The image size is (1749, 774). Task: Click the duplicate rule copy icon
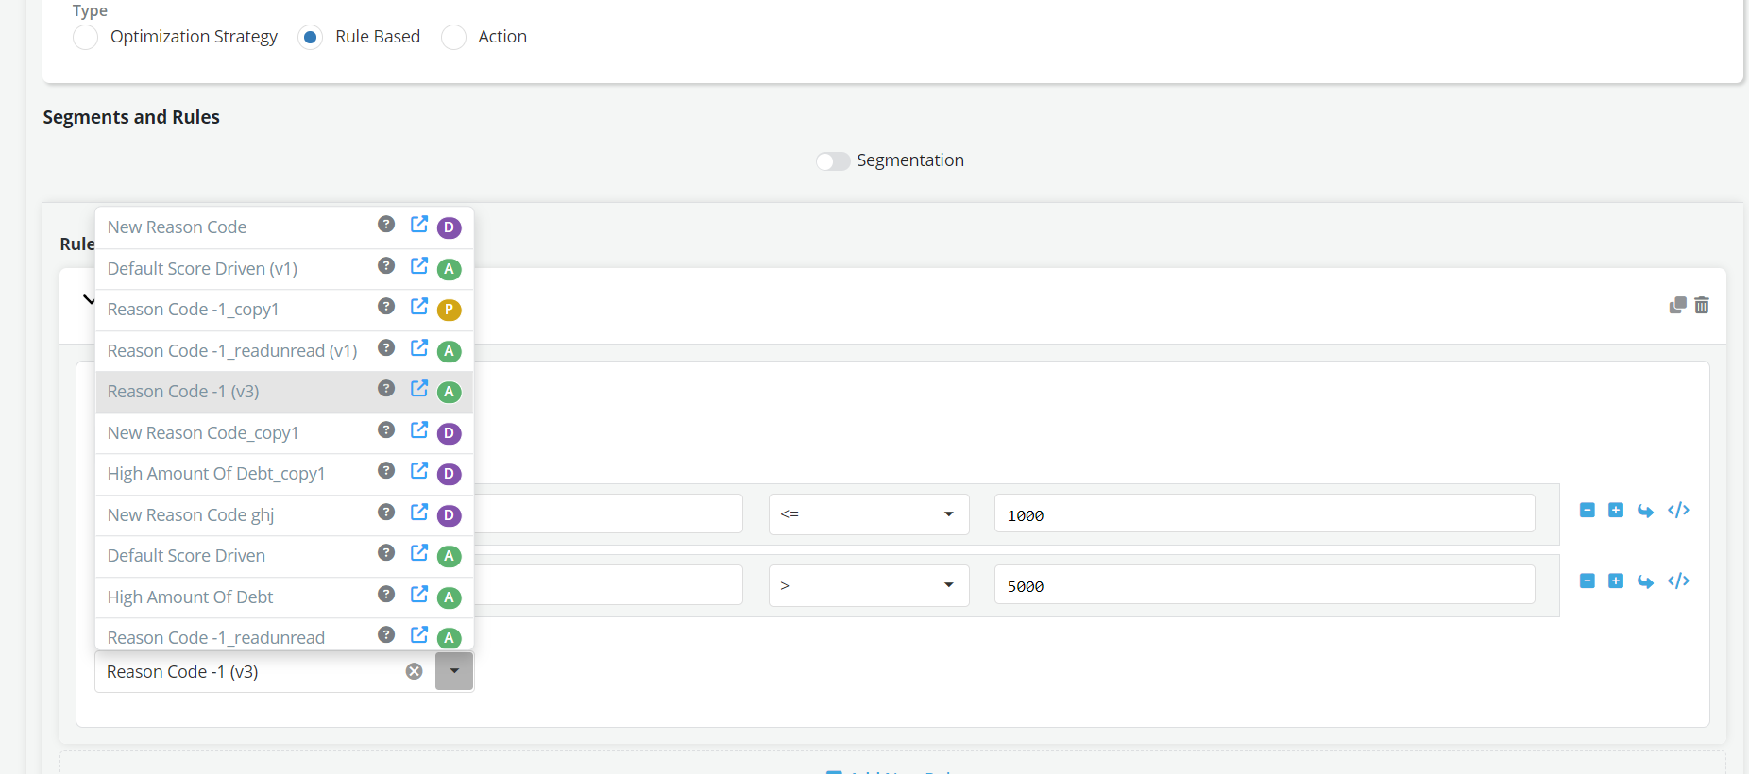pos(1677,306)
